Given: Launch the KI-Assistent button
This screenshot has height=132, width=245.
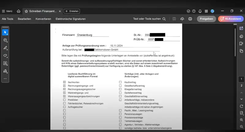Looking at the screenshot, I should tap(231, 19).
